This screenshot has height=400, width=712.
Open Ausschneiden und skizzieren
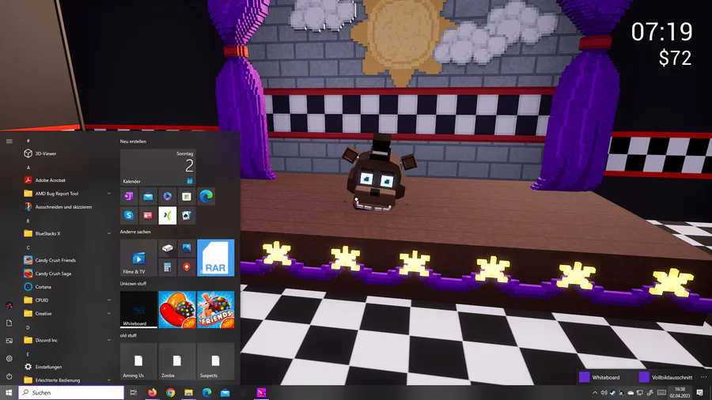pyautogui.click(x=67, y=207)
